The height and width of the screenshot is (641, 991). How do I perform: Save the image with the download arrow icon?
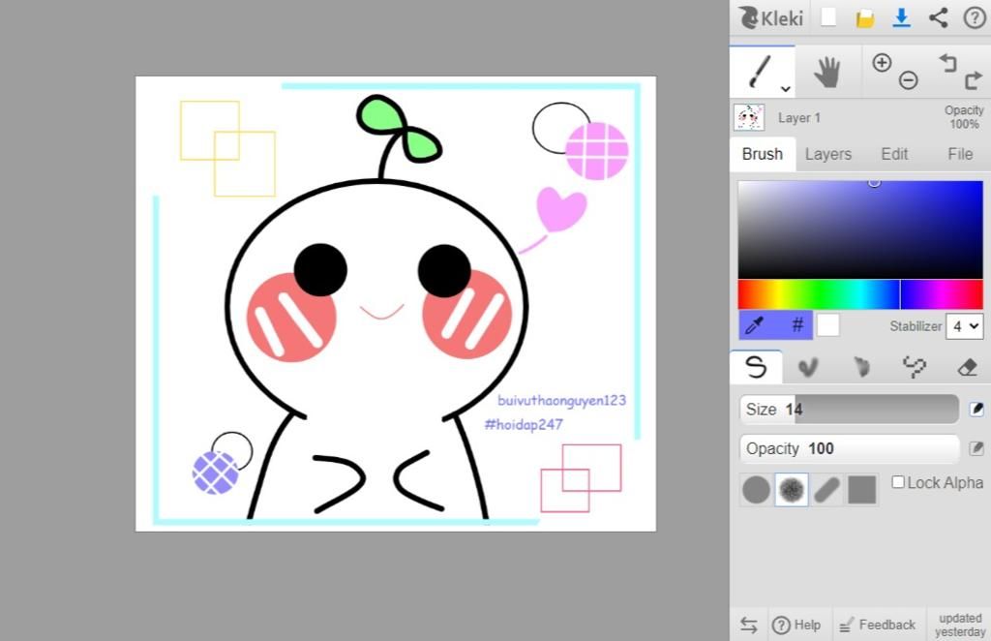pyautogui.click(x=901, y=17)
